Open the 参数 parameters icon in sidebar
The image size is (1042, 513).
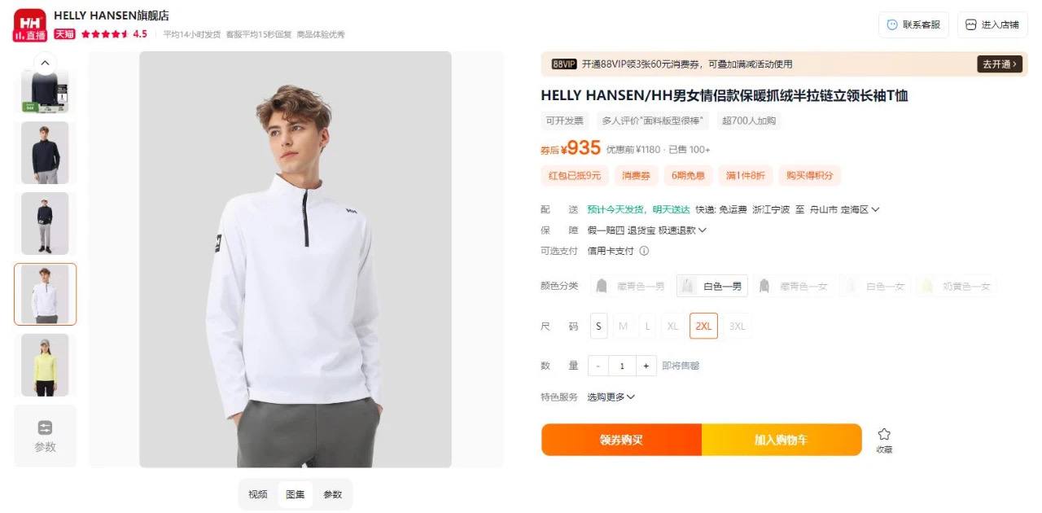[45, 427]
